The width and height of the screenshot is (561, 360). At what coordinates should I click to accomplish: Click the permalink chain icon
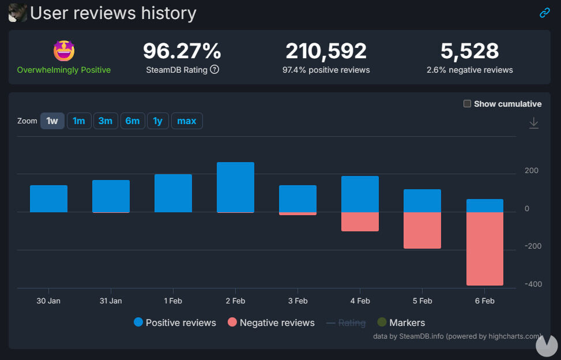[x=544, y=13]
